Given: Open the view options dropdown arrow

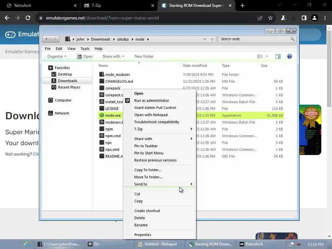Looking at the screenshot, I should coord(267,56).
